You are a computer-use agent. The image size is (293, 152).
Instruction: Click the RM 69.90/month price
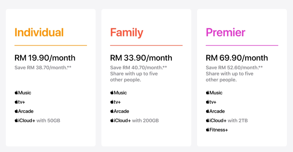pyautogui.click(x=237, y=58)
